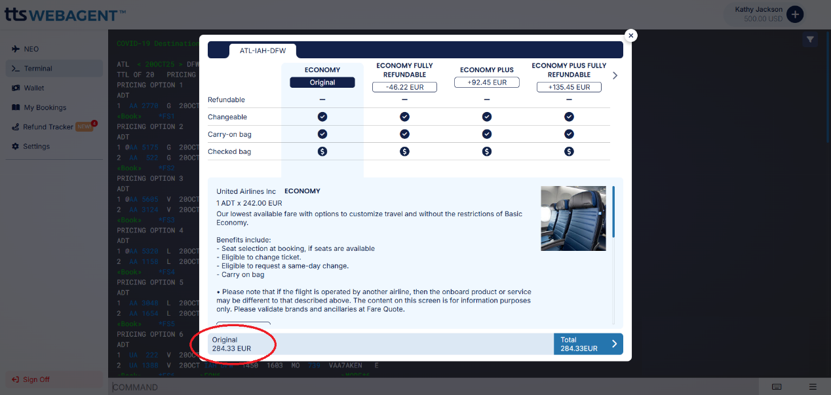Click Checked bag dollar icon under Economy Plus Fully Refundable
The image size is (831, 395).
(x=569, y=151)
